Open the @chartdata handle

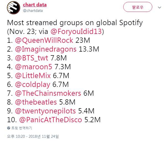coord(33,10)
